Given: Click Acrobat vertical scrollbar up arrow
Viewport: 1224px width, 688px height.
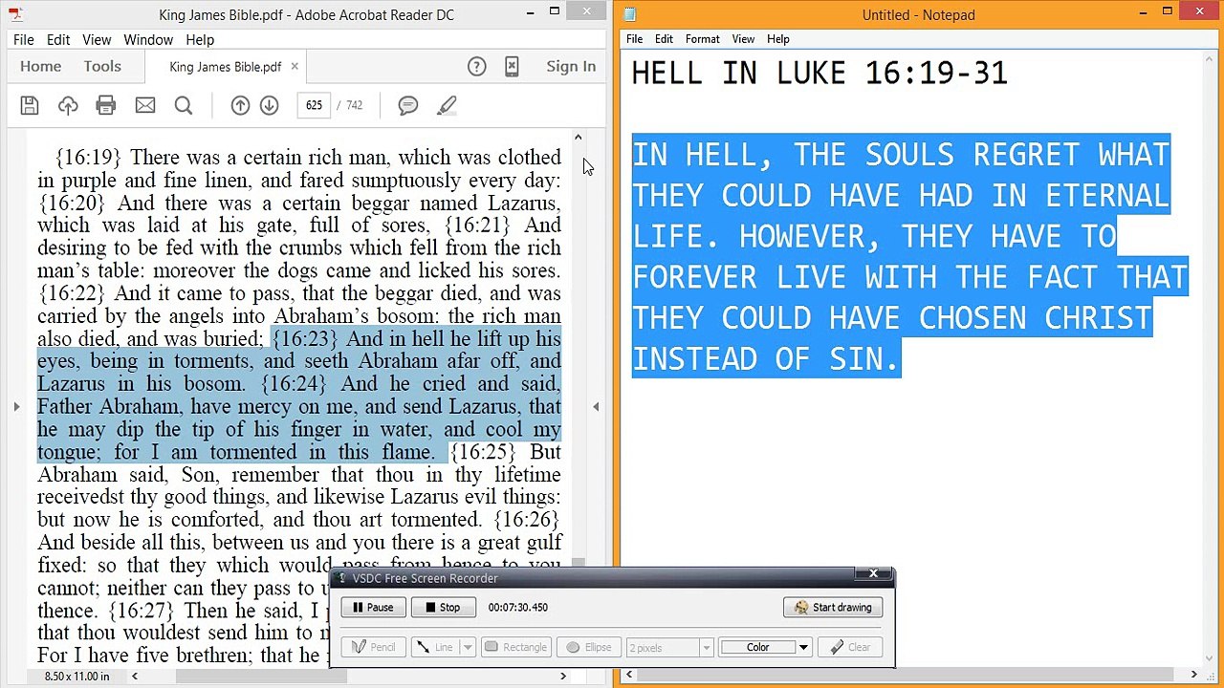Looking at the screenshot, I should click(x=578, y=138).
